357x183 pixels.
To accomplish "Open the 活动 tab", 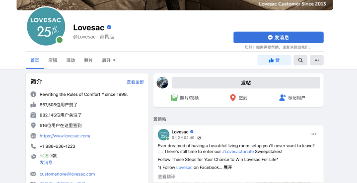I will coord(71,60).
